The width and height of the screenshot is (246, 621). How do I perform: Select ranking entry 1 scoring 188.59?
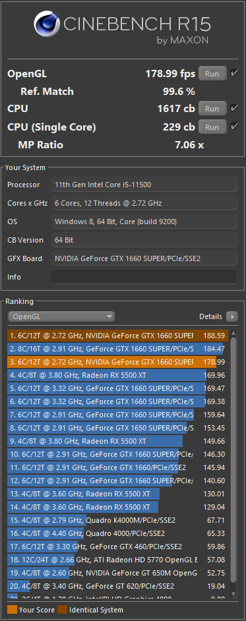tap(117, 336)
